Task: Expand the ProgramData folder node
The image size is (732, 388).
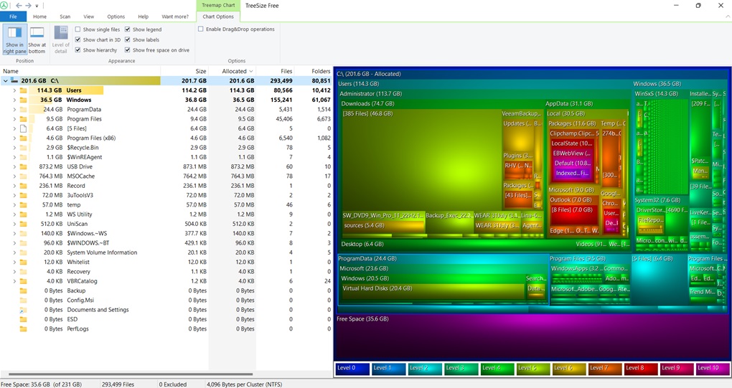Action: 14,110
